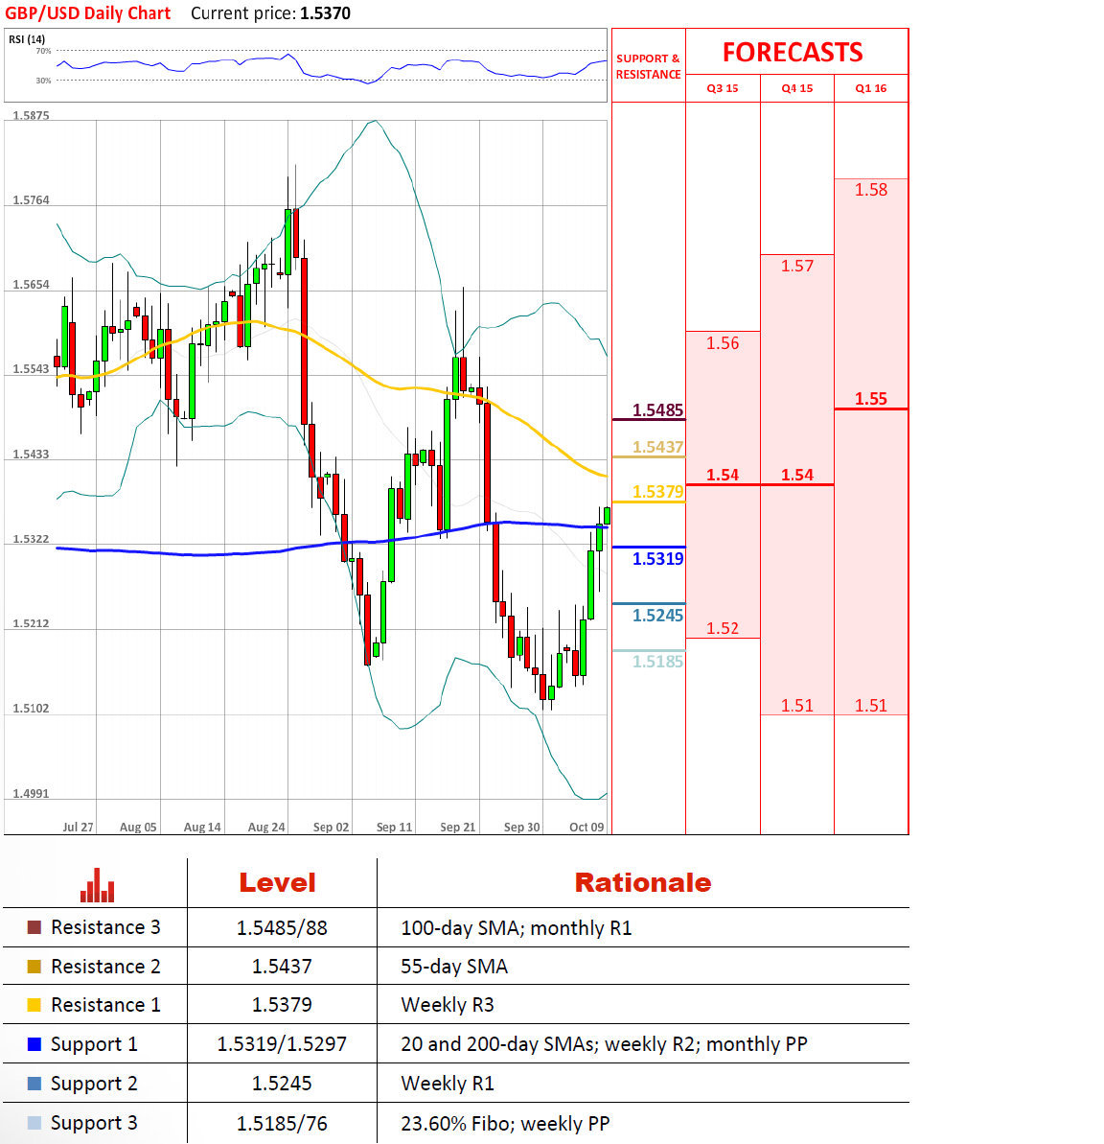Click the Resistance 1 yellow swatch
The height and width of the screenshot is (1144, 1104).
click(x=34, y=1005)
